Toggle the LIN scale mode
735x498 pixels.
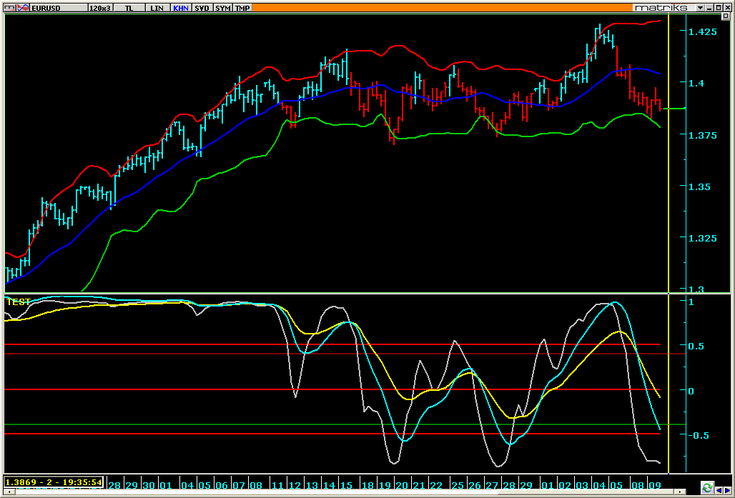157,8
